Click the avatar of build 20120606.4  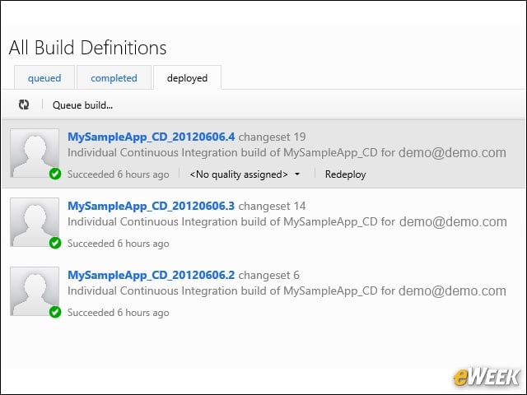(x=35, y=153)
